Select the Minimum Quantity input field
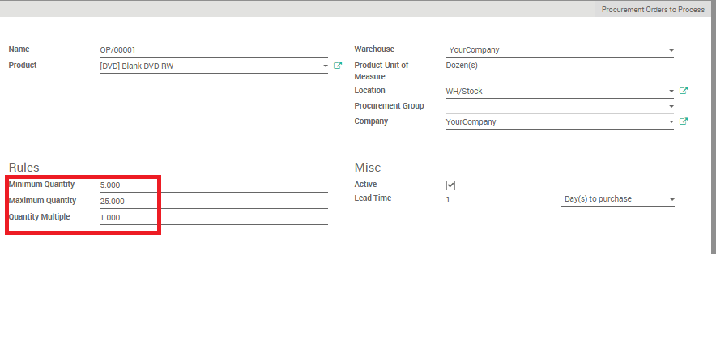This screenshot has width=716, height=341. click(x=213, y=185)
